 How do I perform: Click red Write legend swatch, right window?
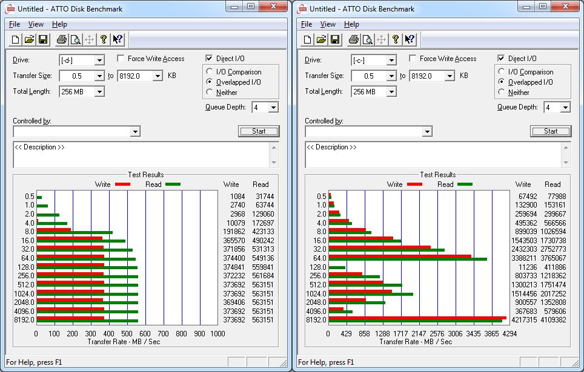(414, 184)
